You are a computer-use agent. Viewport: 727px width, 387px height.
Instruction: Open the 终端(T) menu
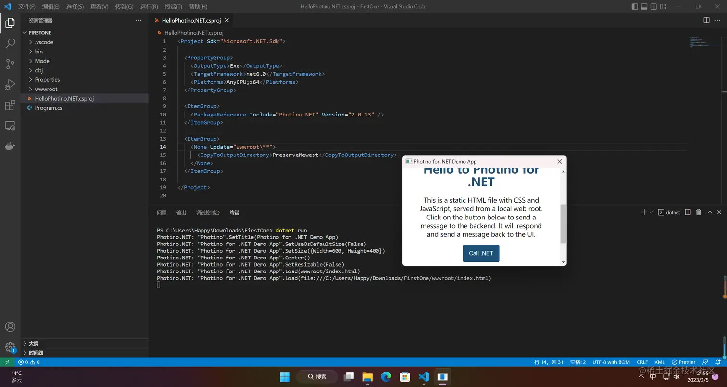point(173,7)
